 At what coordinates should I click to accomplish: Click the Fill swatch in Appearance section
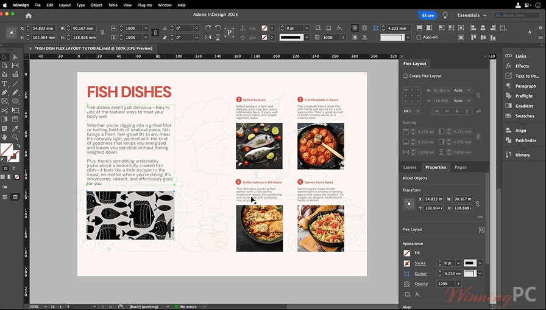(406, 253)
